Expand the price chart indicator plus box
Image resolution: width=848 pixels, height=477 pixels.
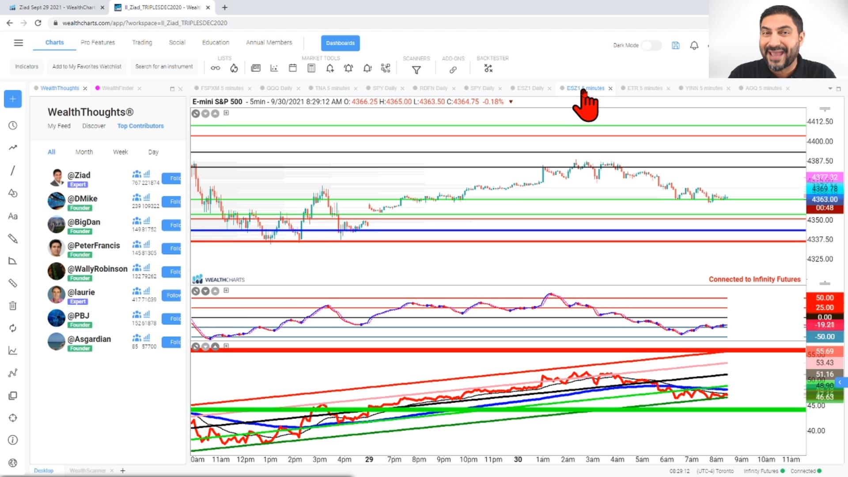tap(226, 113)
